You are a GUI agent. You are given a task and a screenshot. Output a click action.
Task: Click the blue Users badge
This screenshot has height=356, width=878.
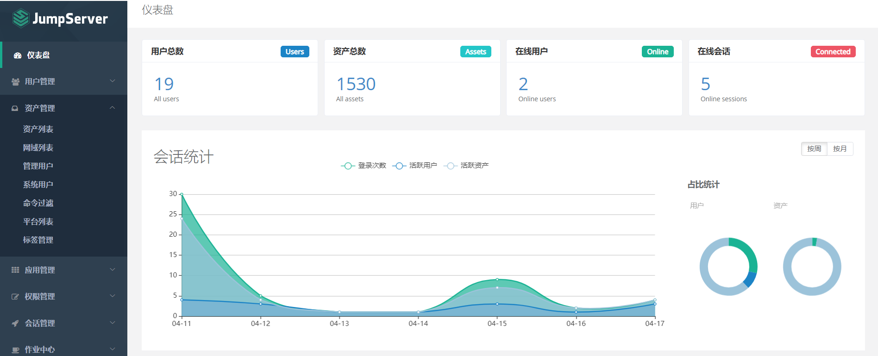point(295,52)
